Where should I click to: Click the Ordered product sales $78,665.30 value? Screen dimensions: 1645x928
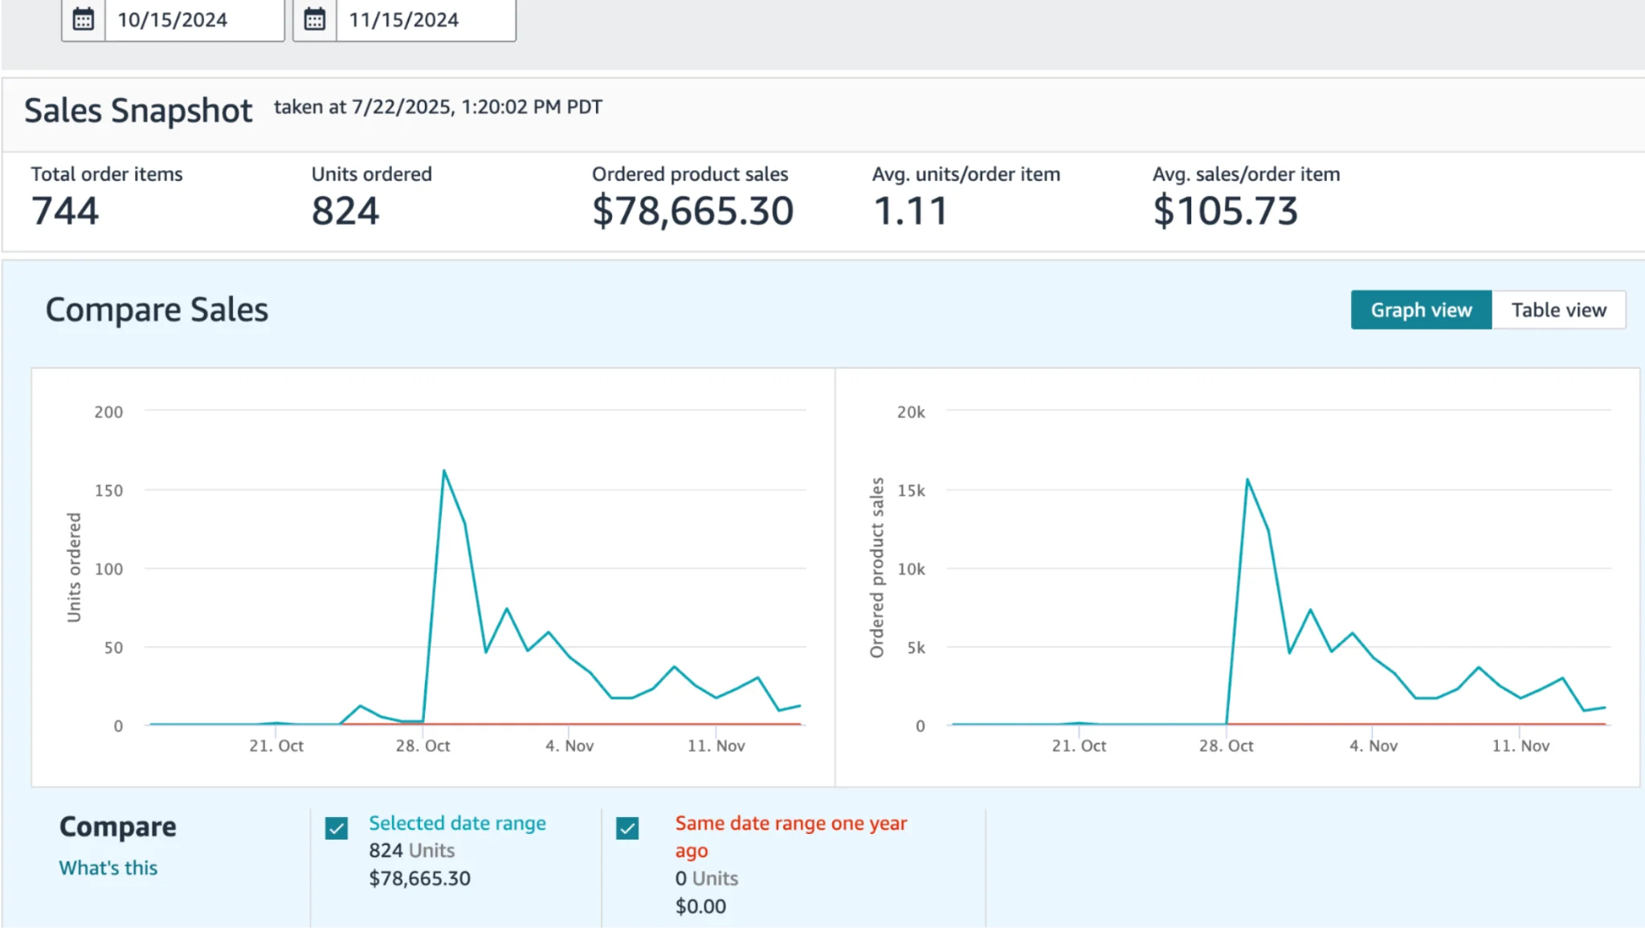pos(692,211)
